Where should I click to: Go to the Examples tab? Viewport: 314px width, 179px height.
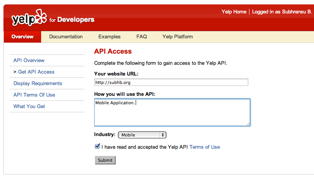[x=109, y=36]
